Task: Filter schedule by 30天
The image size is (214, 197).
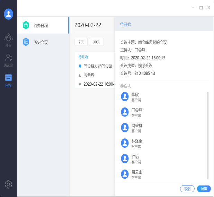Action: [x=96, y=42]
